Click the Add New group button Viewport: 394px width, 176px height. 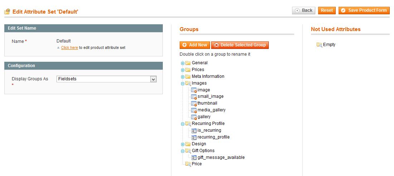(x=195, y=45)
